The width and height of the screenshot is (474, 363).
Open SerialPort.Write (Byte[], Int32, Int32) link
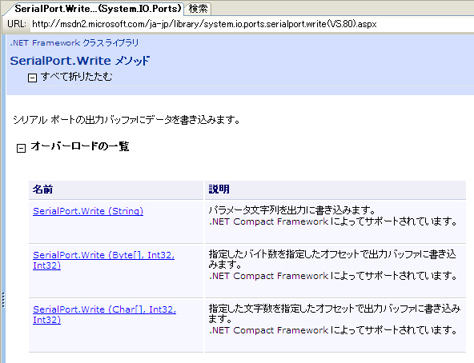point(104,260)
